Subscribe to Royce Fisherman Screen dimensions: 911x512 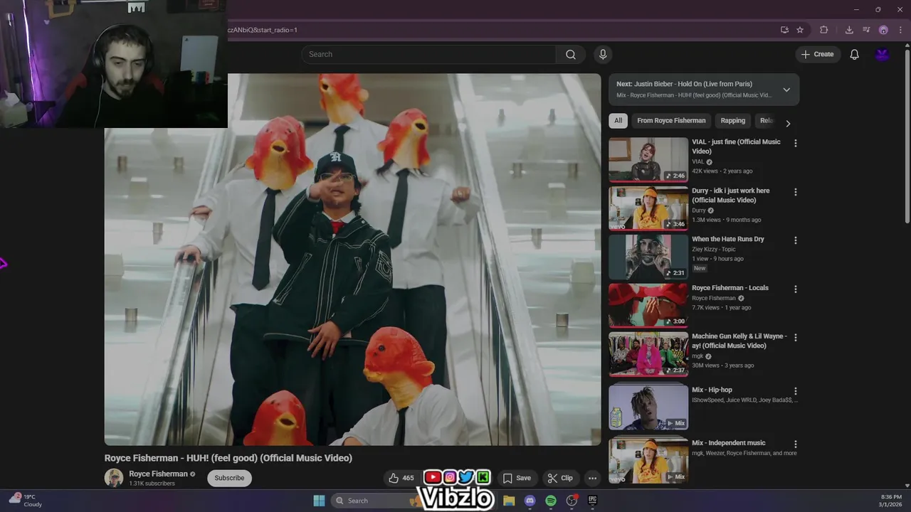tap(229, 478)
